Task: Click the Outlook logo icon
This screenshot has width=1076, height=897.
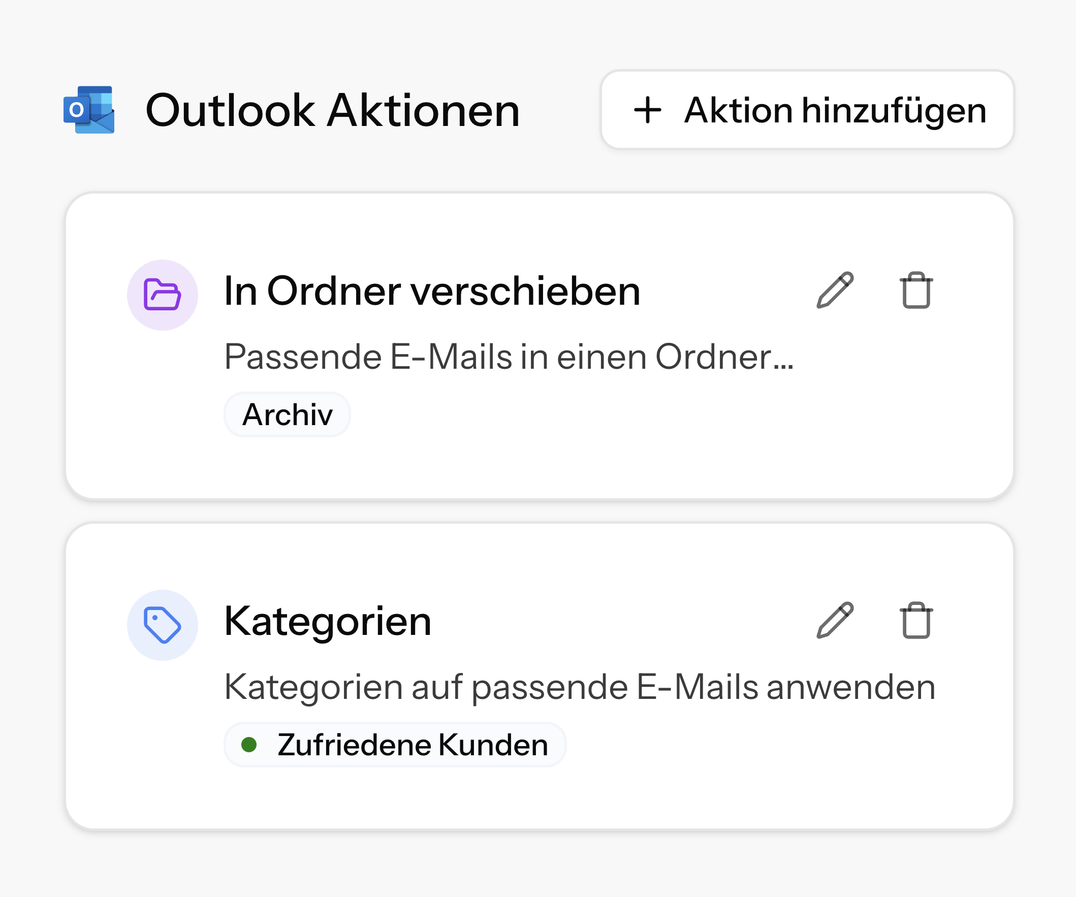Action: click(89, 110)
